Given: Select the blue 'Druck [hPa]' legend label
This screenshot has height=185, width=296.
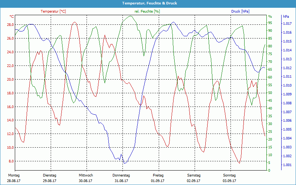Looking at the screenshot, I should pyautogui.click(x=240, y=11).
